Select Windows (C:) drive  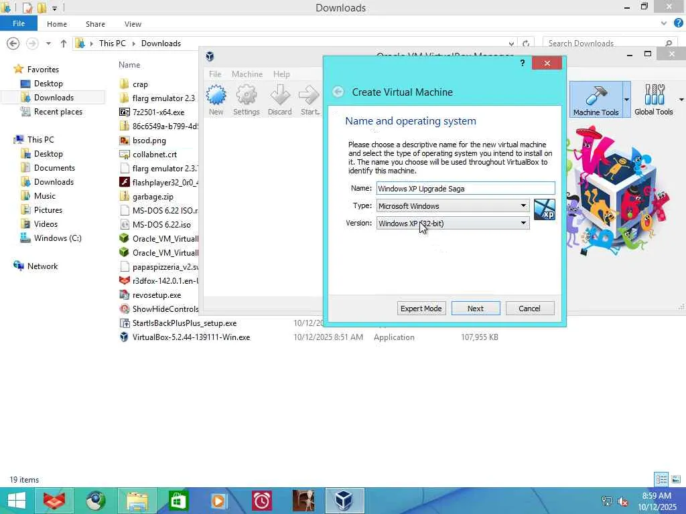(58, 238)
